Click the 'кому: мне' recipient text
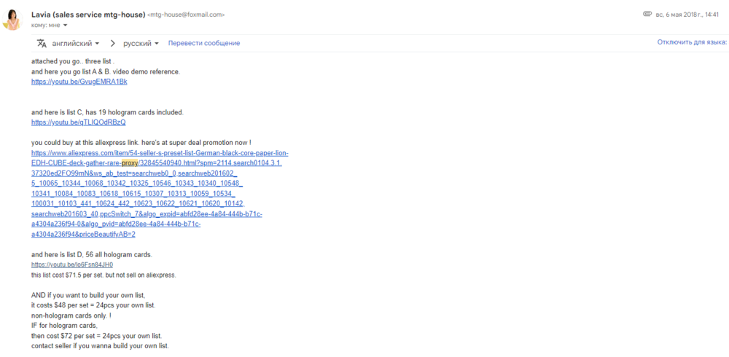Screen dimensions: 729x357 pos(45,25)
